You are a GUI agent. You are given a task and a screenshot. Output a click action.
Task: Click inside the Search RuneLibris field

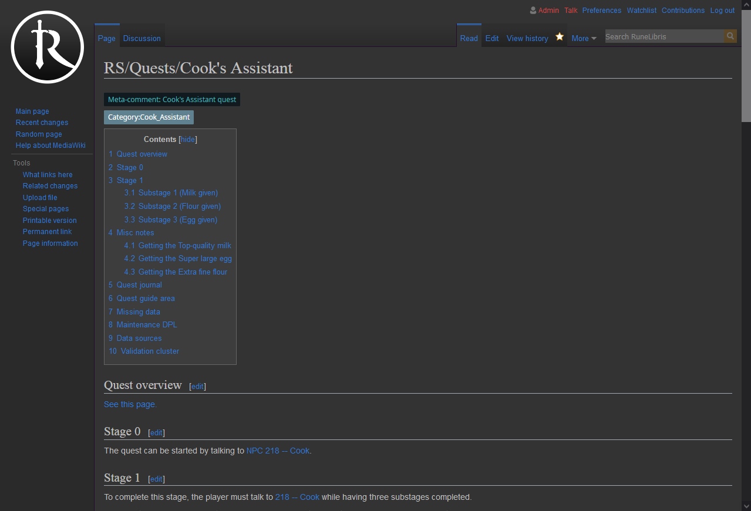tap(664, 36)
